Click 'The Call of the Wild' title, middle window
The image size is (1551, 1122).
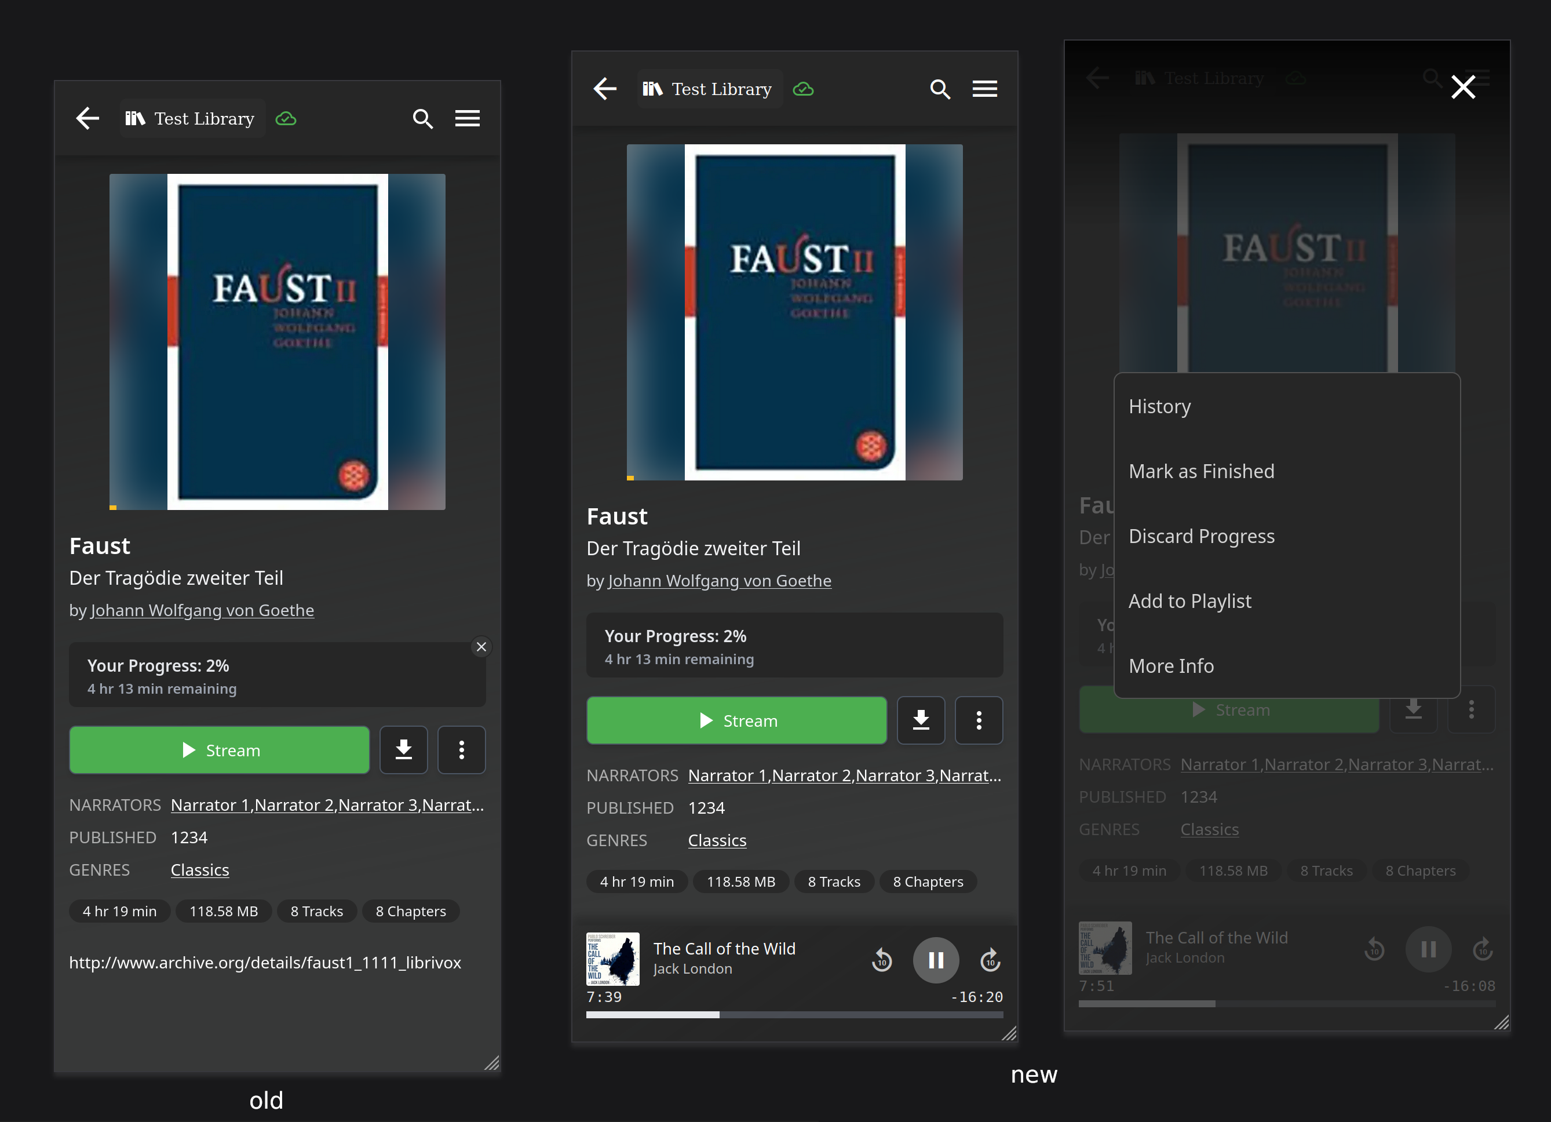[724, 949]
